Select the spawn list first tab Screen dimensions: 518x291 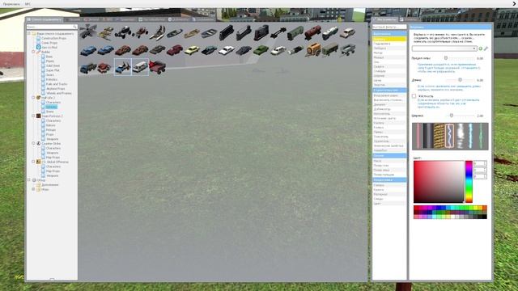pyautogui.click(x=44, y=19)
